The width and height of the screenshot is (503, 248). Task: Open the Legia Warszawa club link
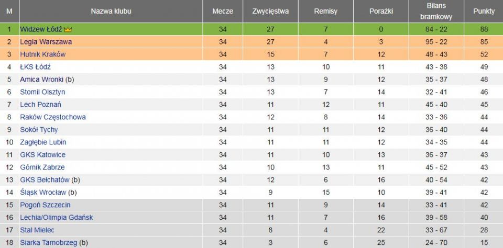[46, 42]
